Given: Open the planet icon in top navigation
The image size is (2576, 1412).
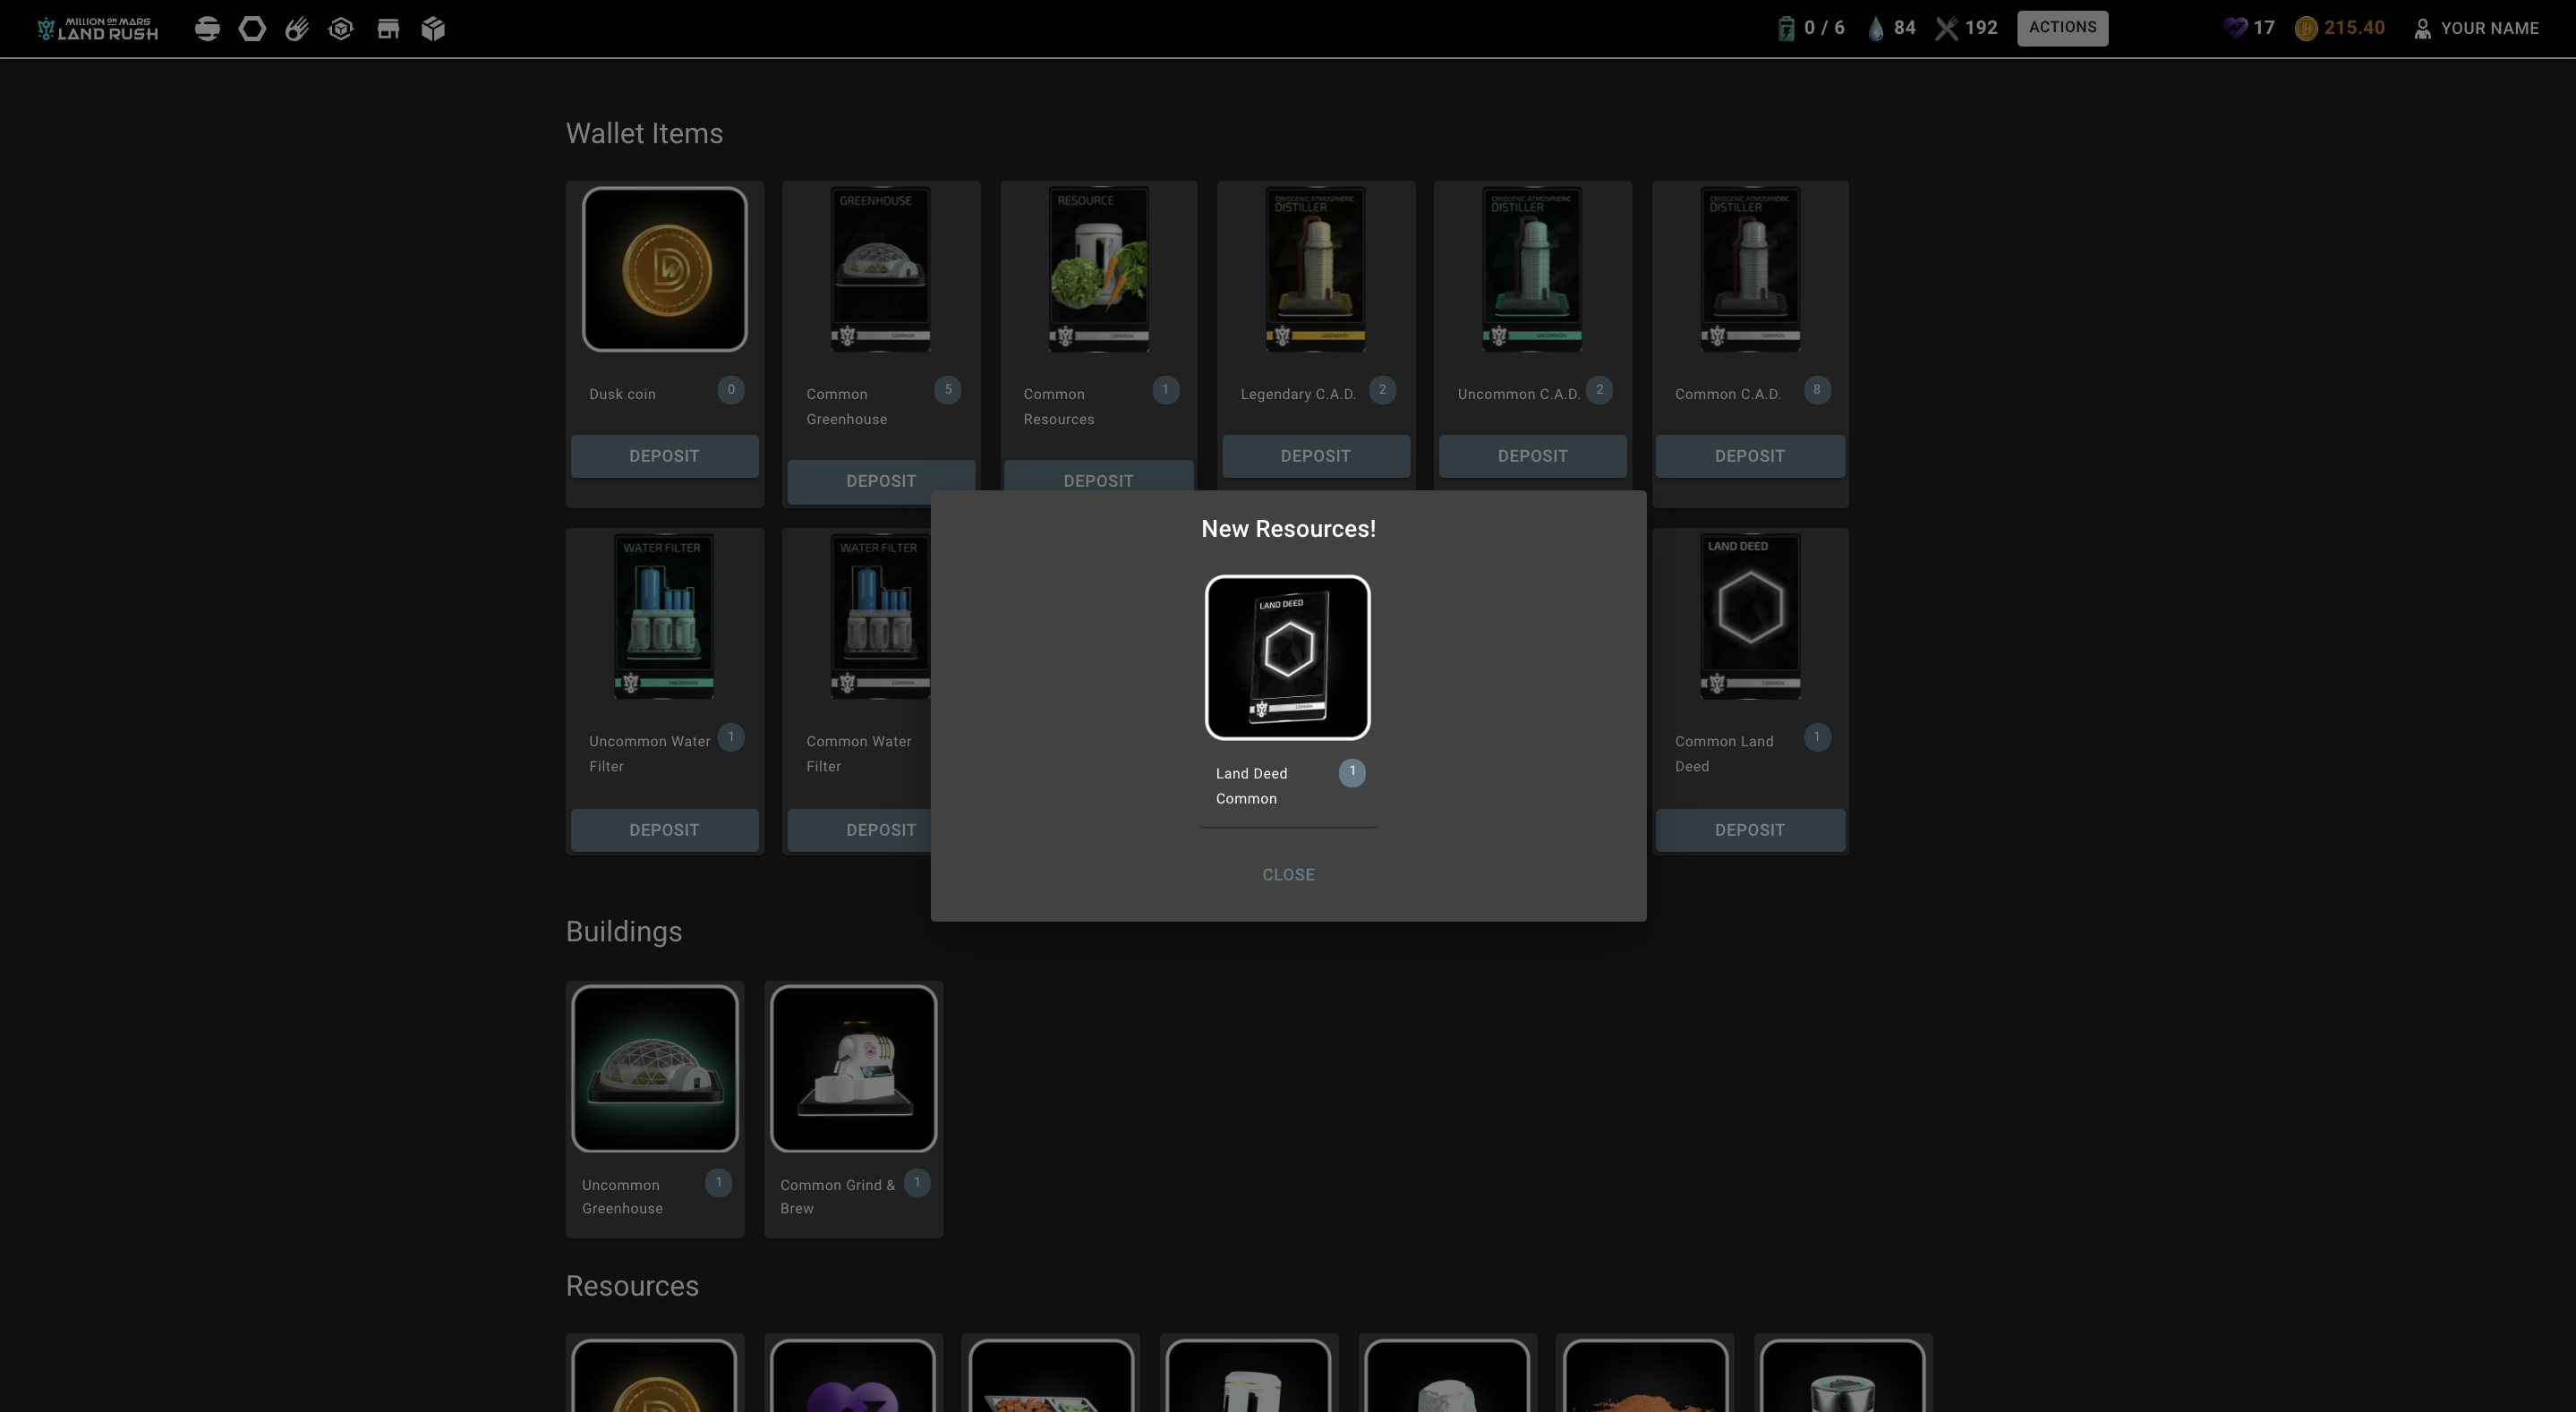Looking at the screenshot, I should click(x=207, y=28).
